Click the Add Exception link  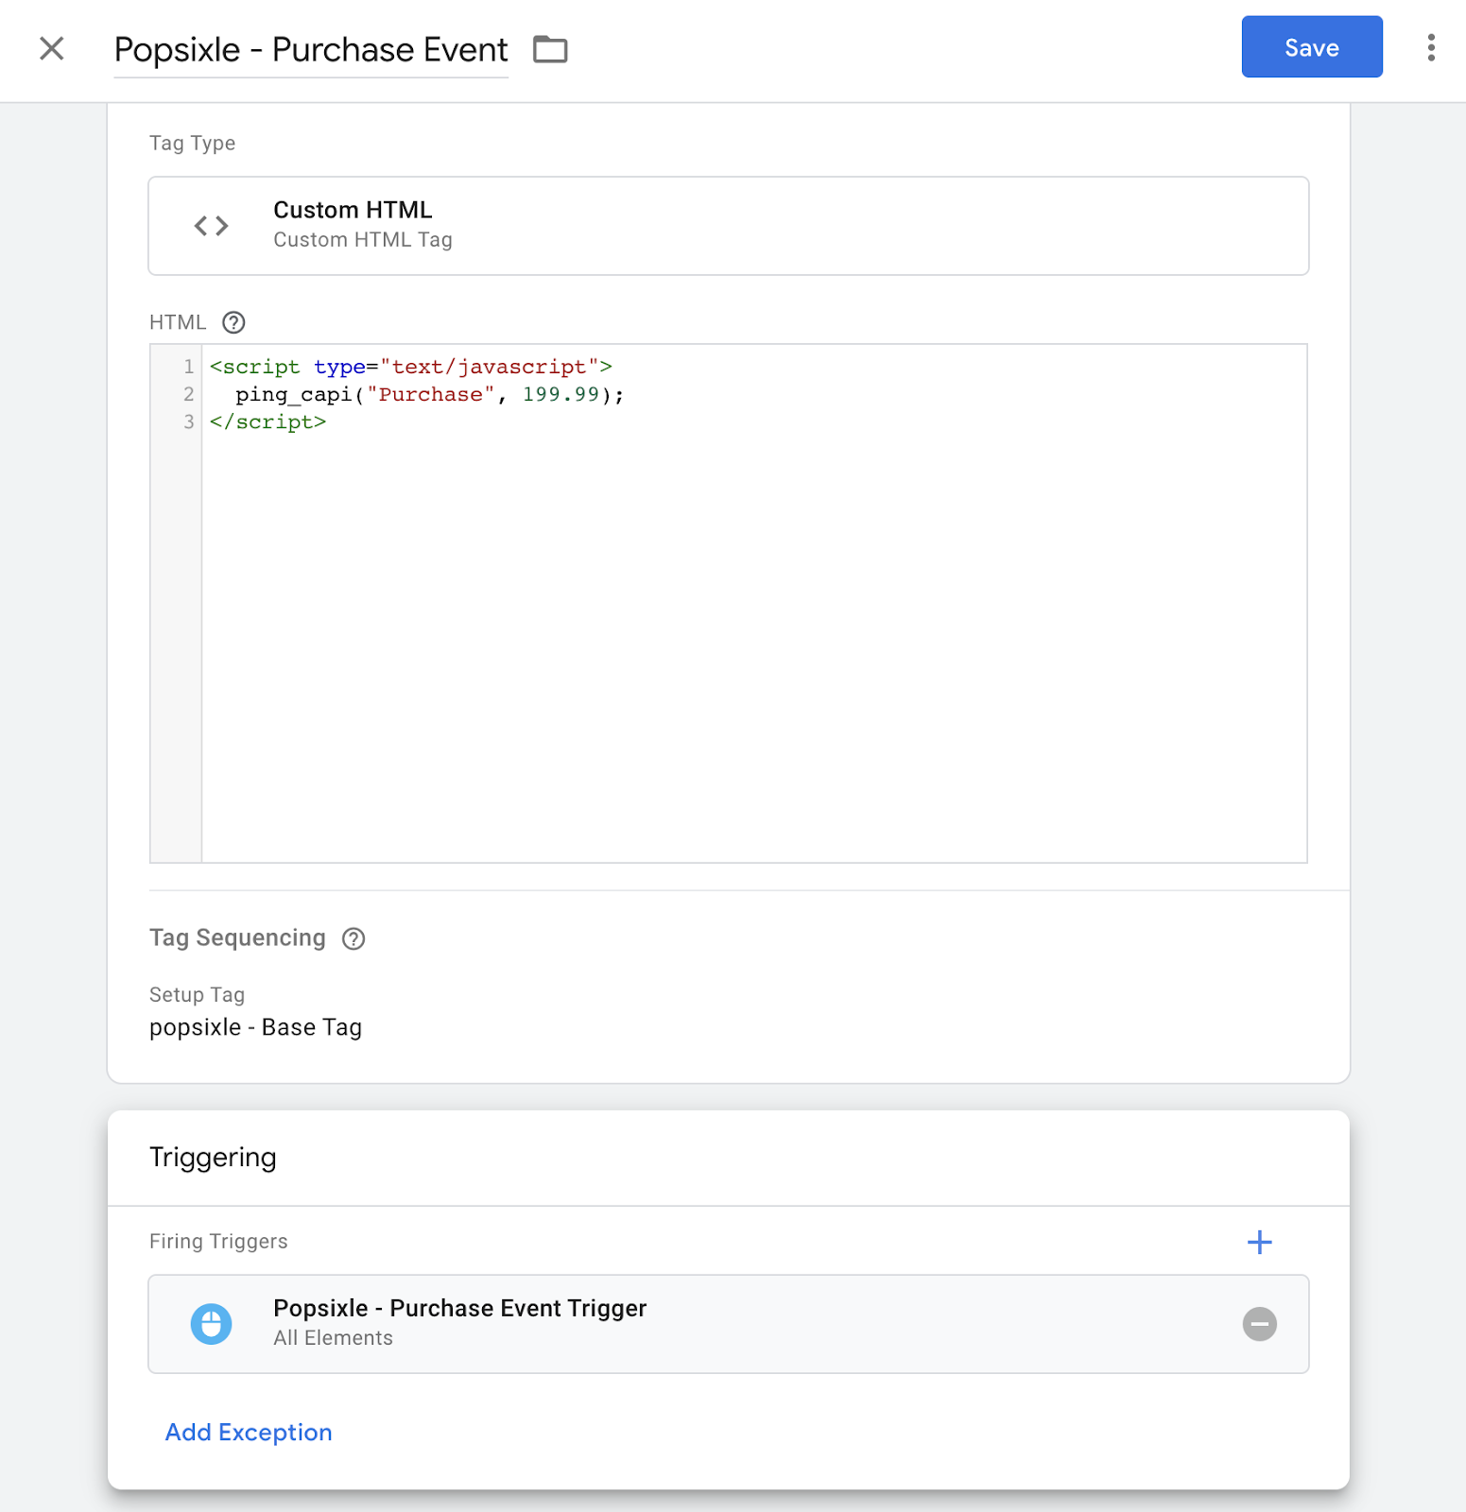click(249, 1433)
